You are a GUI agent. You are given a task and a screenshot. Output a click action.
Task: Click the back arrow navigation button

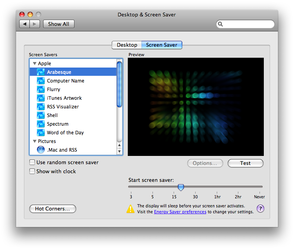25,24
